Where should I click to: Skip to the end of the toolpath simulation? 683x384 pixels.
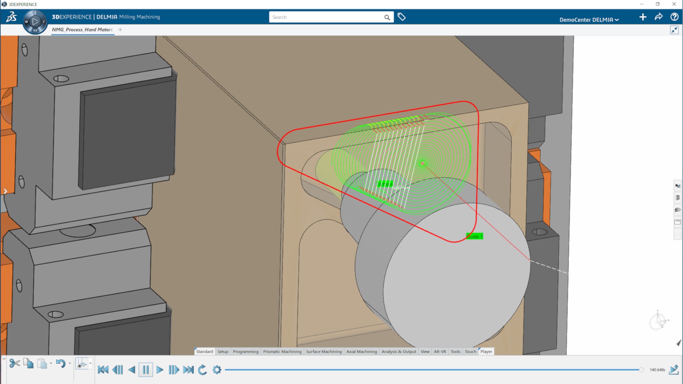(188, 369)
